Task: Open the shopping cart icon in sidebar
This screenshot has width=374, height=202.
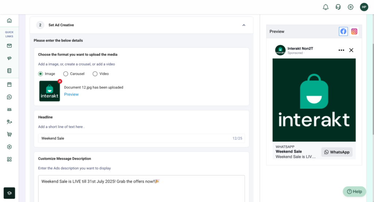Action: 9,134
